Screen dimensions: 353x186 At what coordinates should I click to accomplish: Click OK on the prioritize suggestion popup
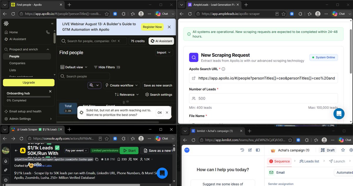pyautogui.click(x=159, y=113)
